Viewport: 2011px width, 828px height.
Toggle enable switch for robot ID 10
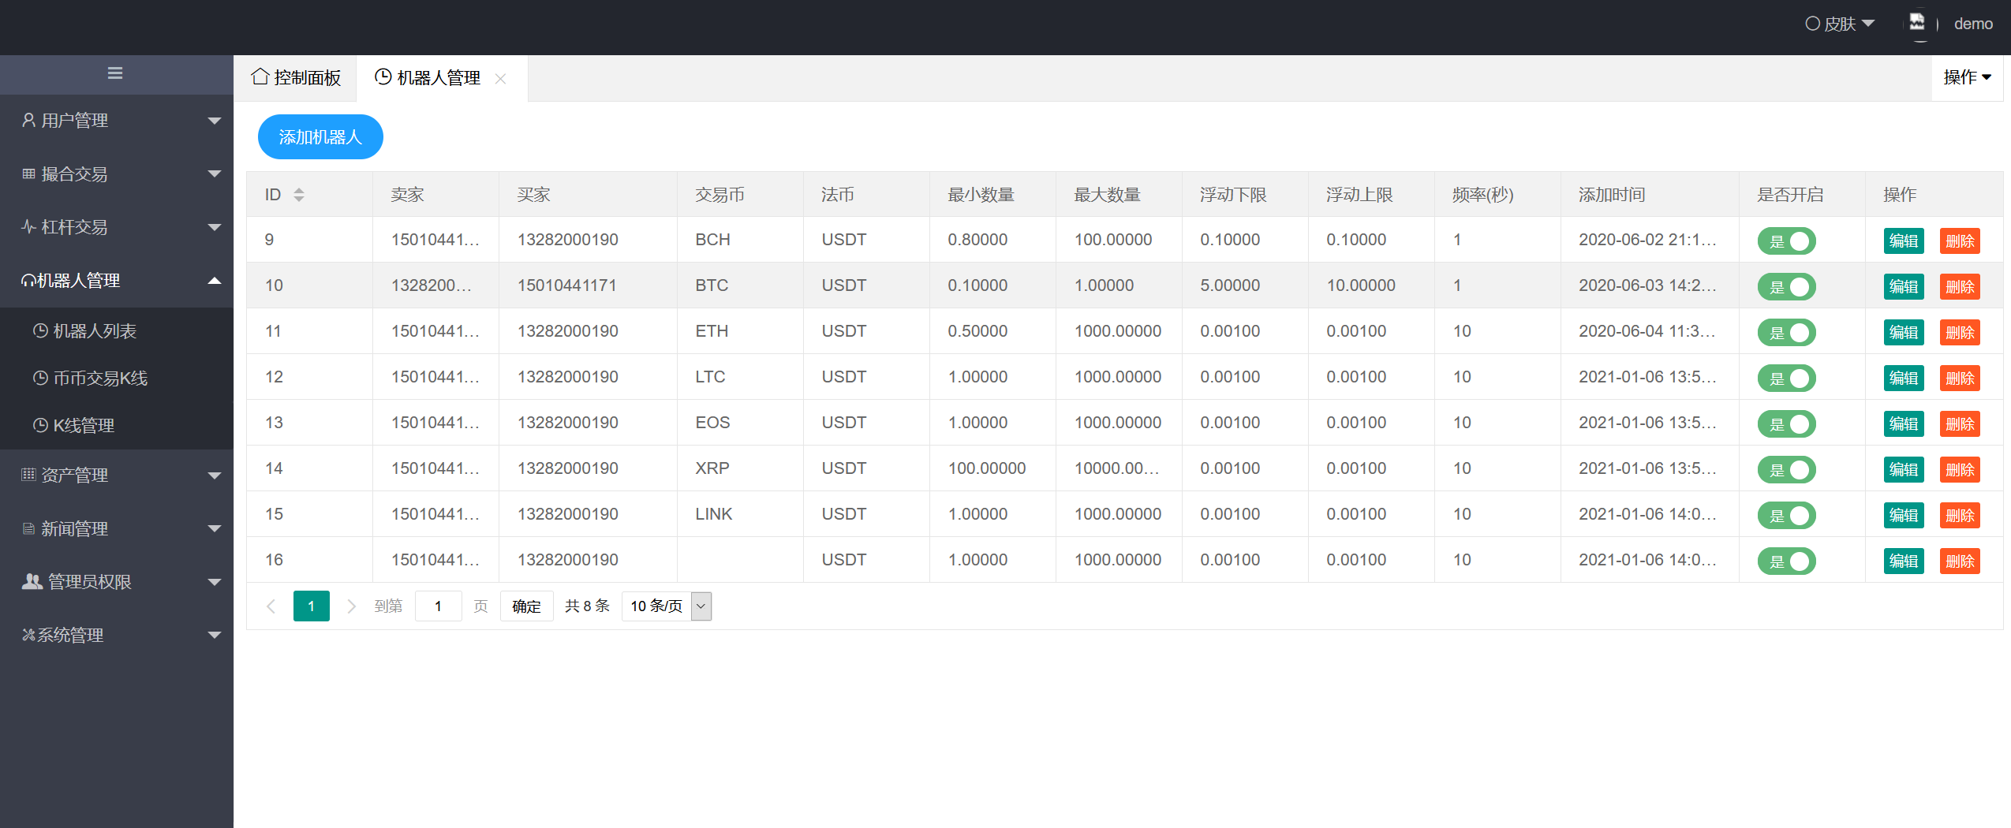tap(1786, 286)
